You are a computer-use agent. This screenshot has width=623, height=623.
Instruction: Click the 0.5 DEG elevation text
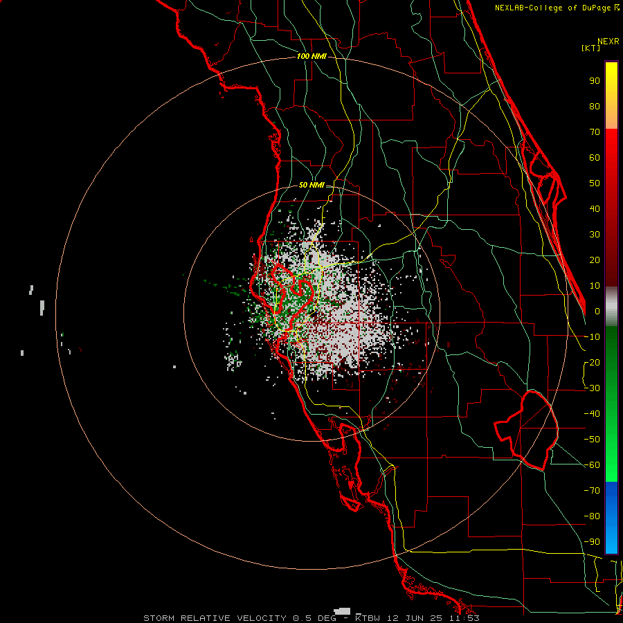point(314,618)
